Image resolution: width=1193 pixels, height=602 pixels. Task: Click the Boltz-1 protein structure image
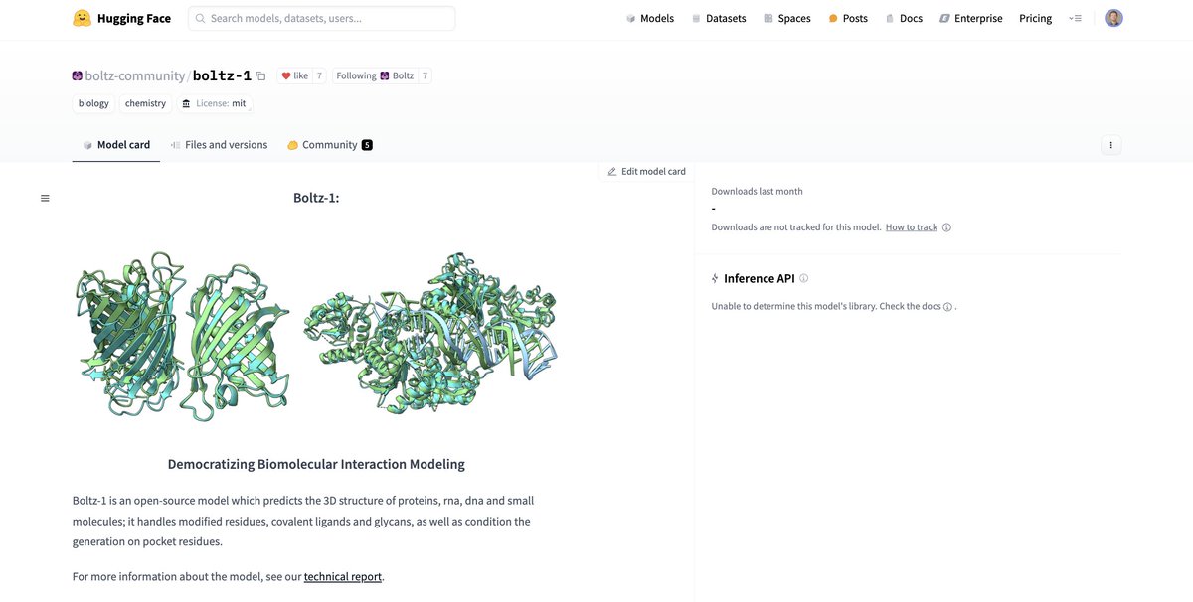pyautogui.click(x=316, y=336)
